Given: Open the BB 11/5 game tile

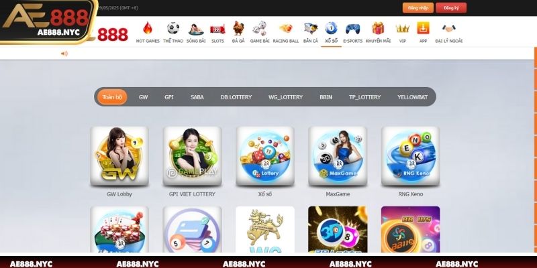Looking at the screenshot, I should coord(410,229).
